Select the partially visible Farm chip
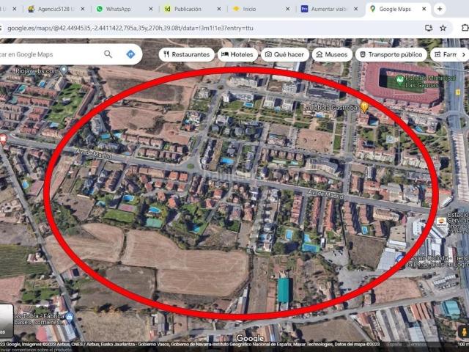469x352 pixels. click(446, 54)
